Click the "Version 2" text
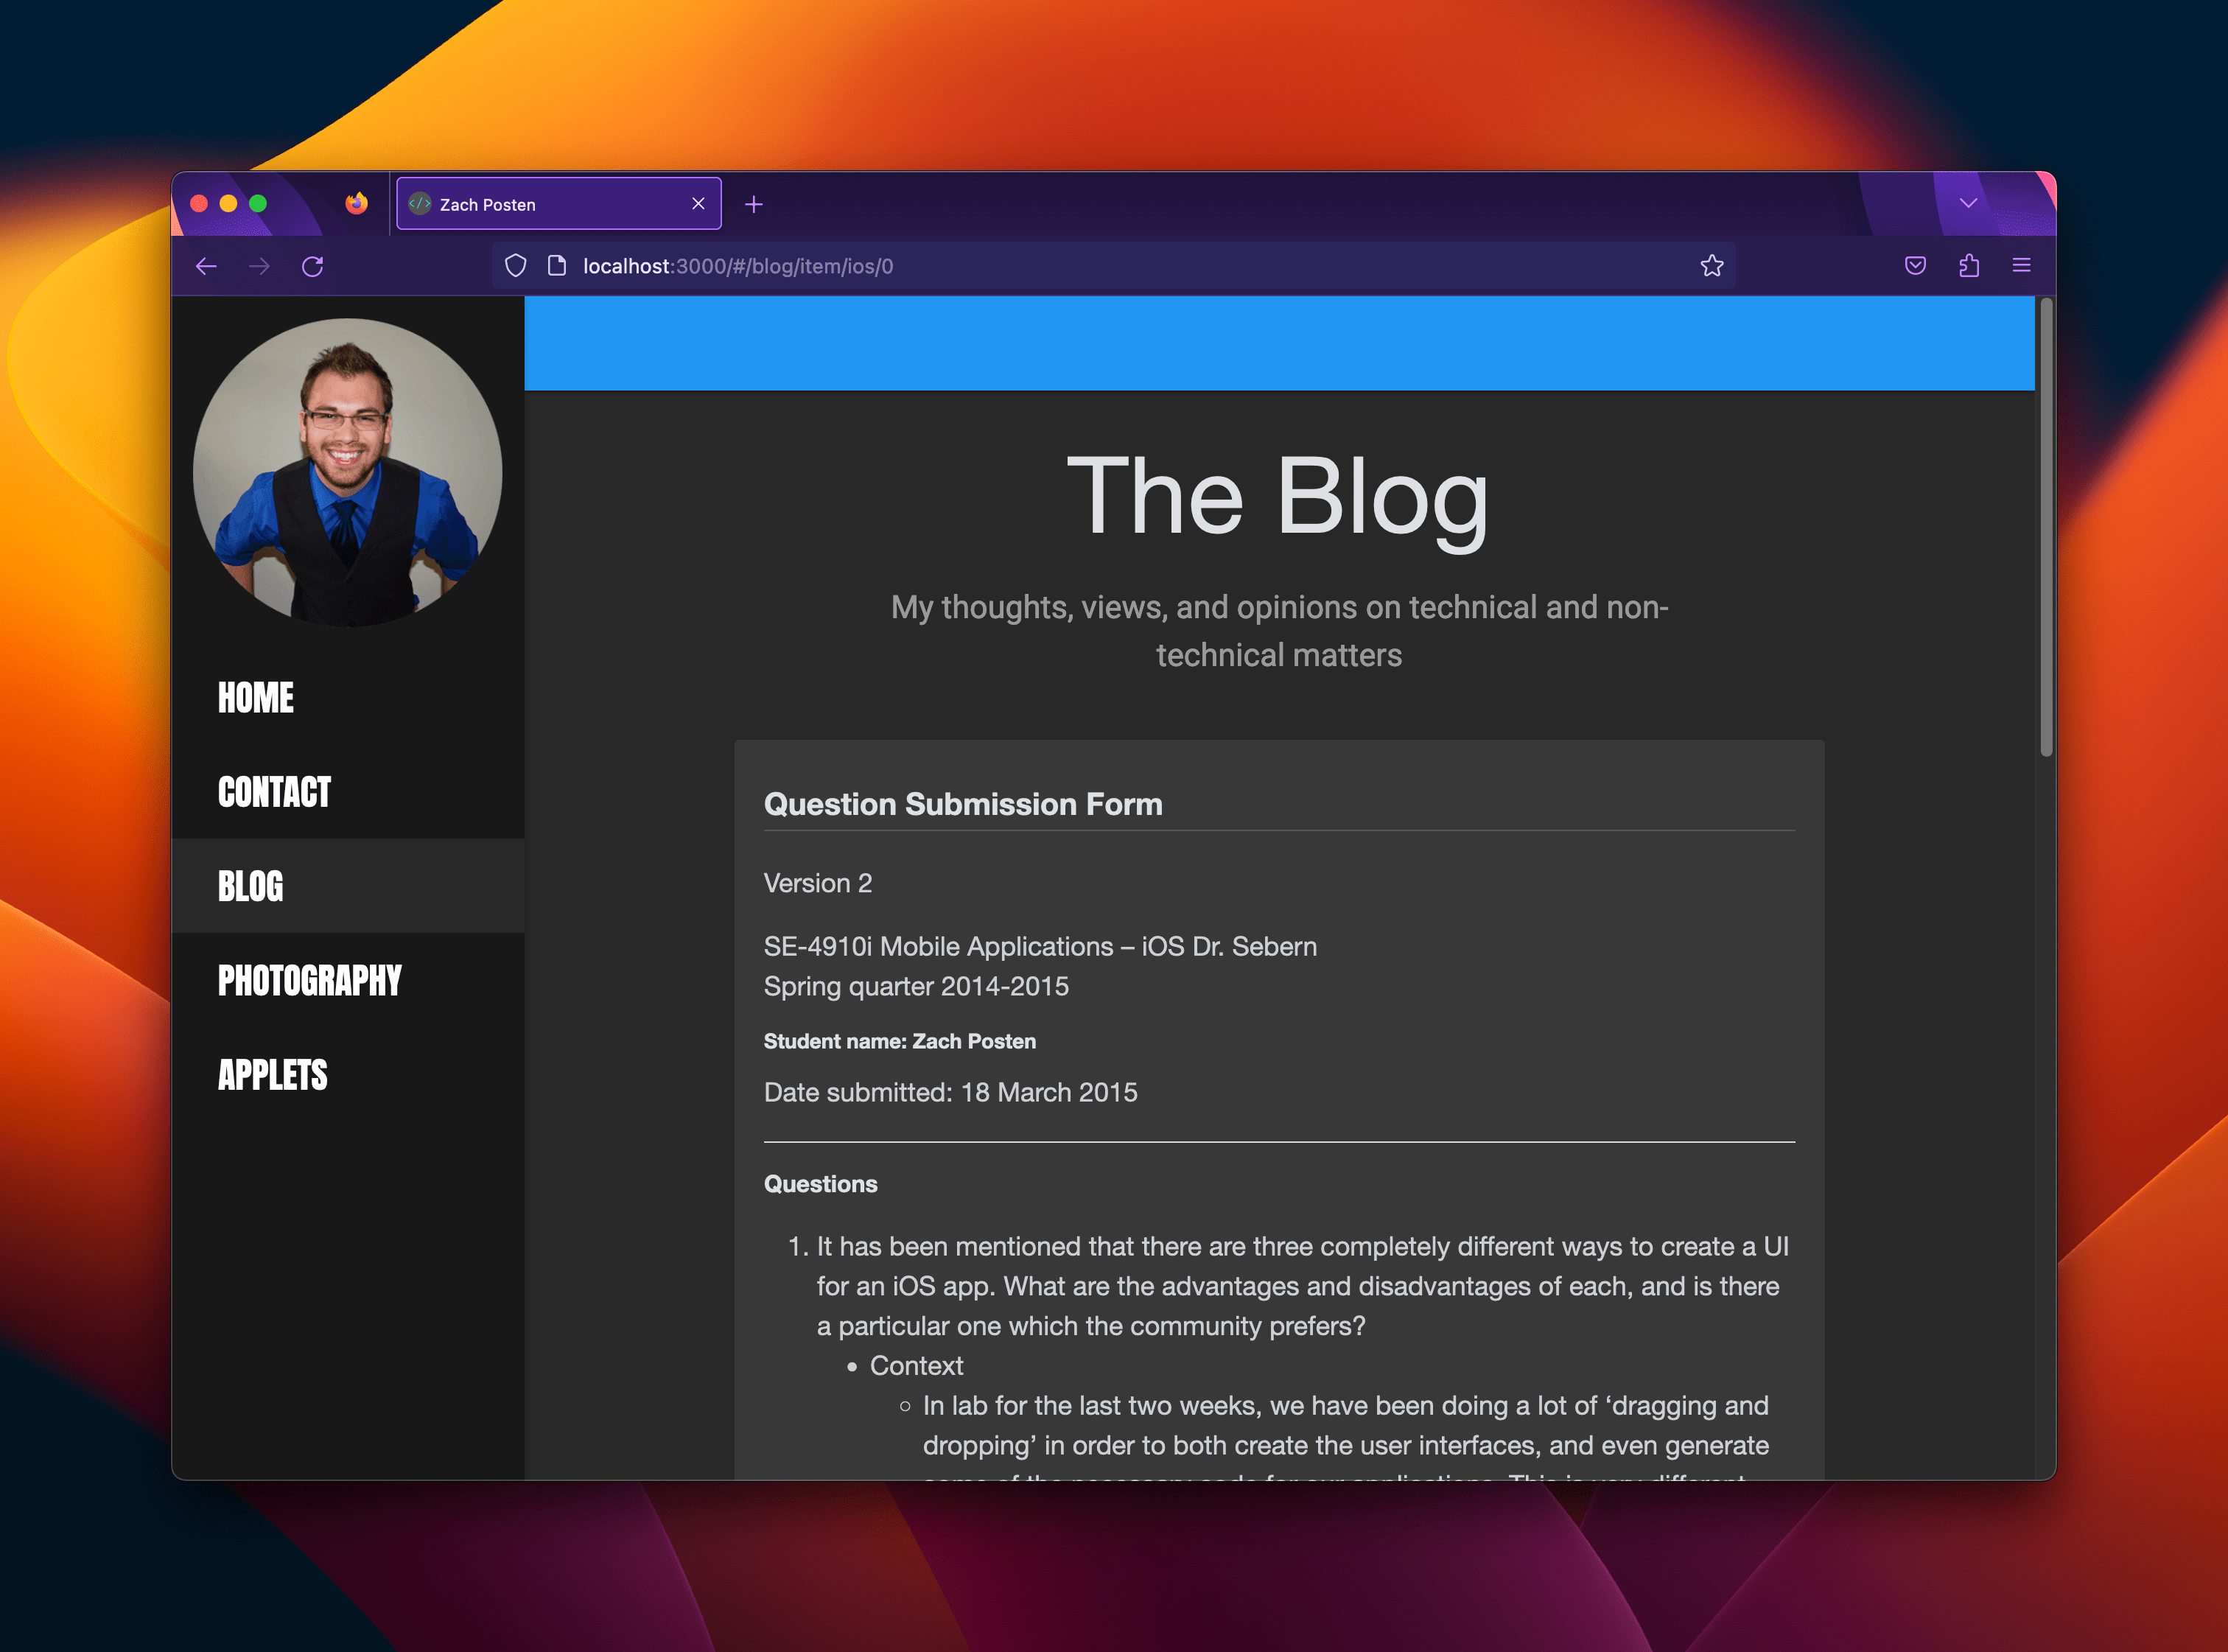Viewport: 2228px width, 1652px height. coord(818,883)
